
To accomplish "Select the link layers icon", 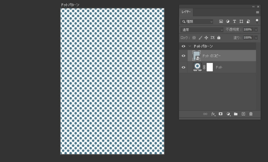I will 205,114.
